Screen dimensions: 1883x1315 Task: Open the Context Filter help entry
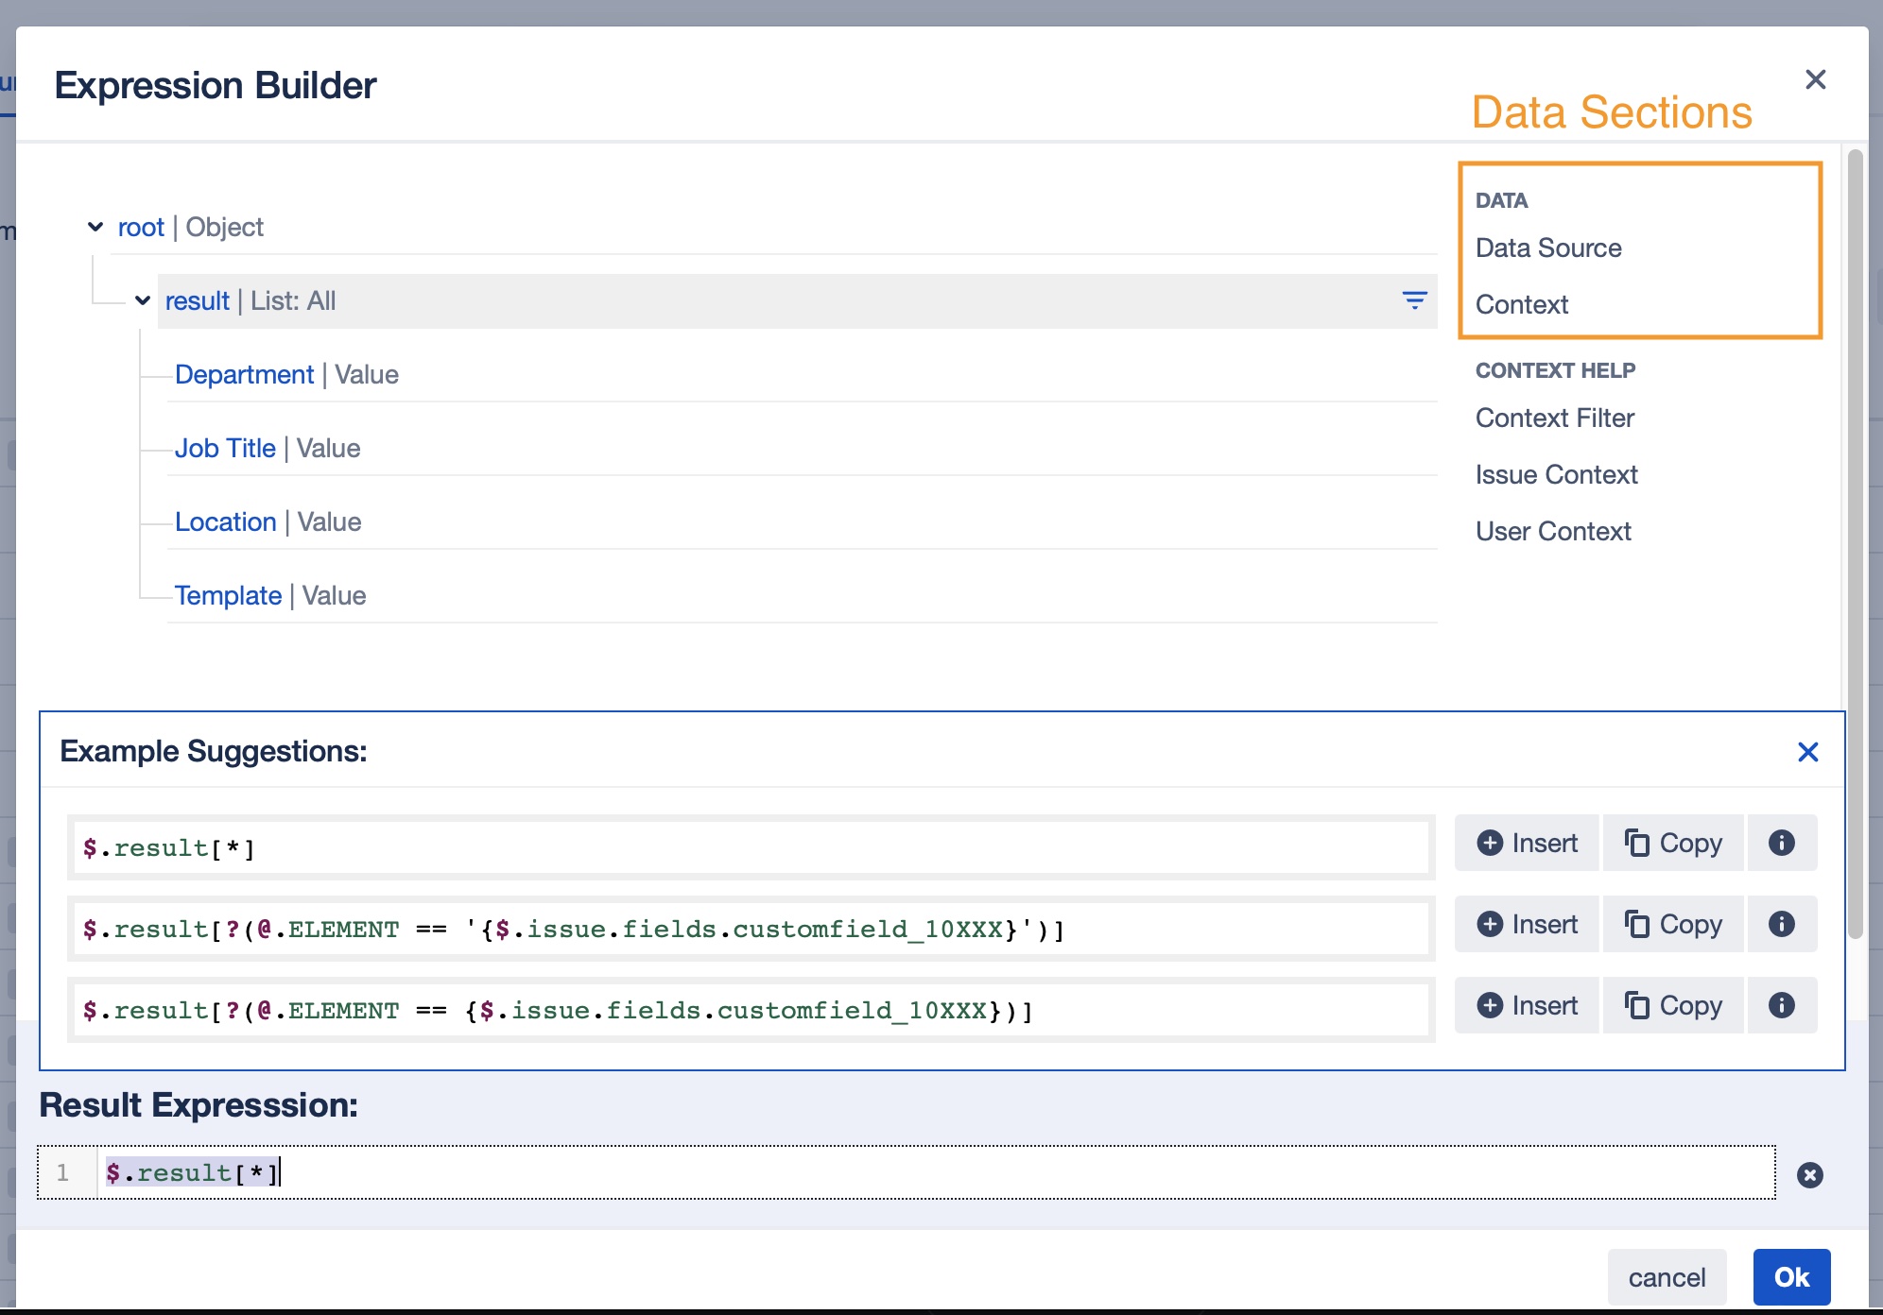coord(1554,418)
